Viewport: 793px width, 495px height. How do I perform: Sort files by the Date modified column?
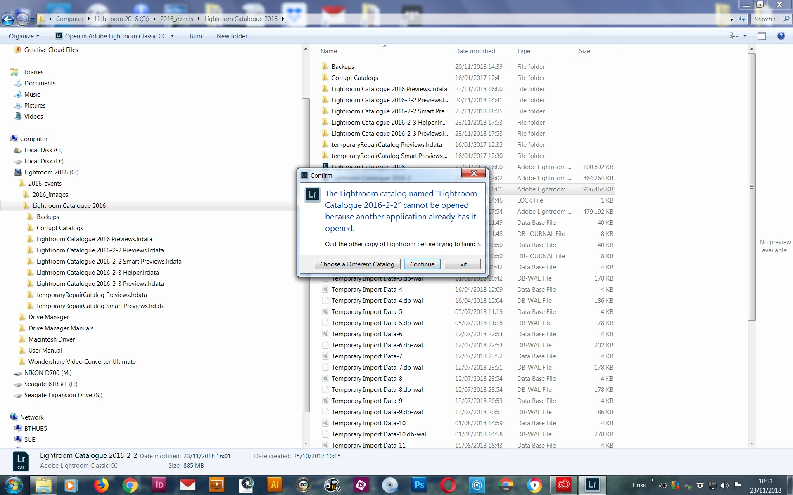click(x=475, y=51)
